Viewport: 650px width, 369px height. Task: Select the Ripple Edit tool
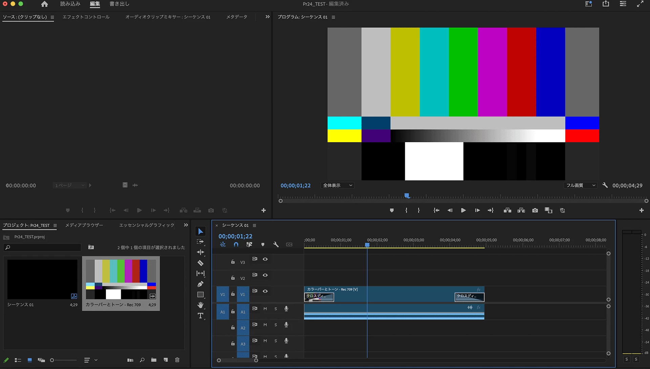(200, 252)
